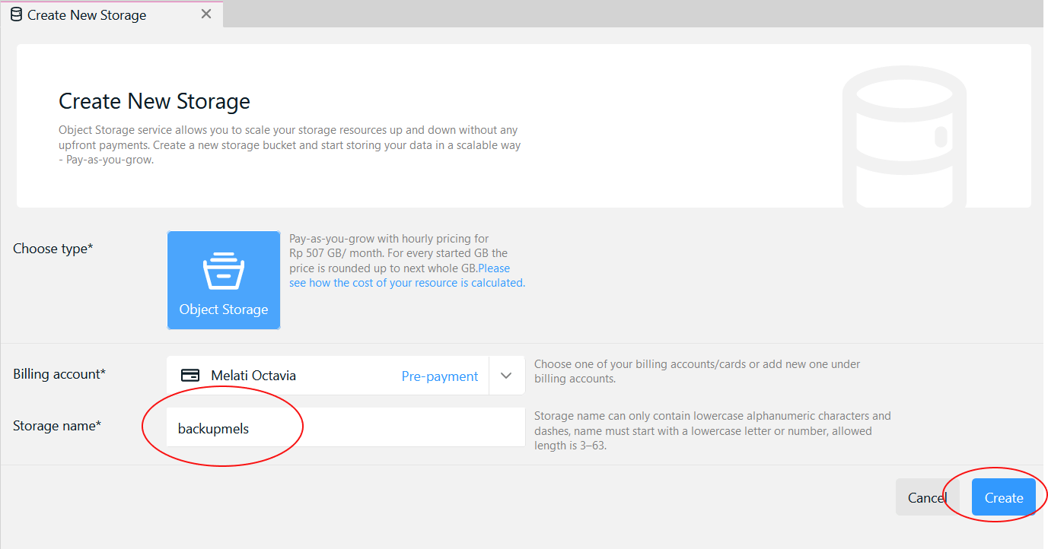
Task: Expand the billing account chevron arrow
Action: 507,376
